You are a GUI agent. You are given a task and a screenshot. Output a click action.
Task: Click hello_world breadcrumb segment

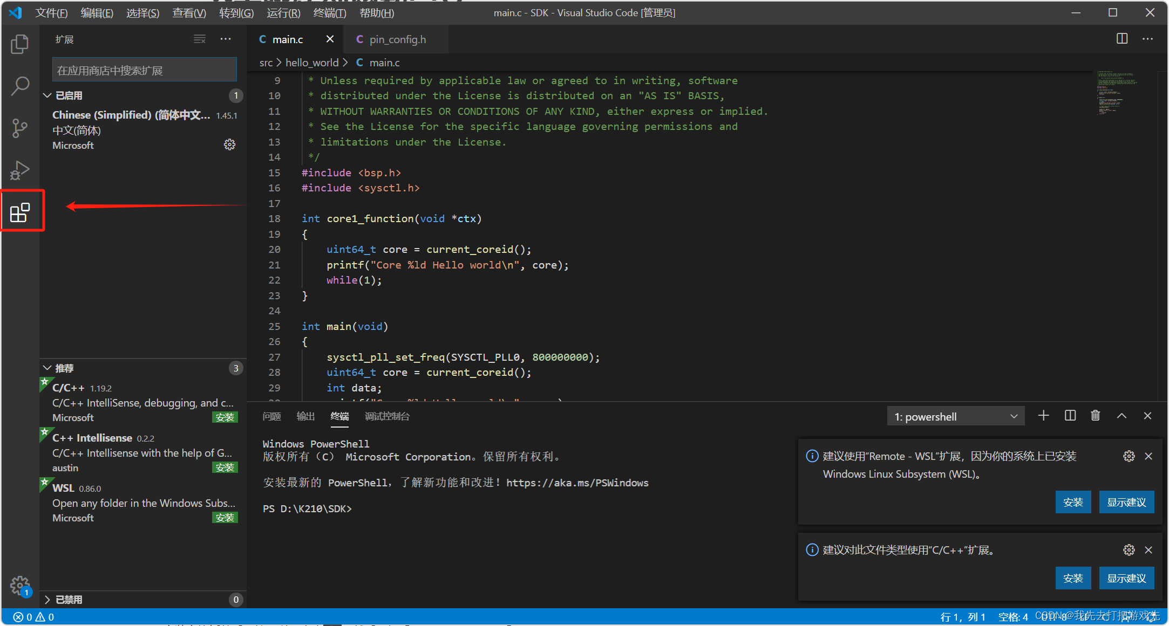click(x=312, y=63)
